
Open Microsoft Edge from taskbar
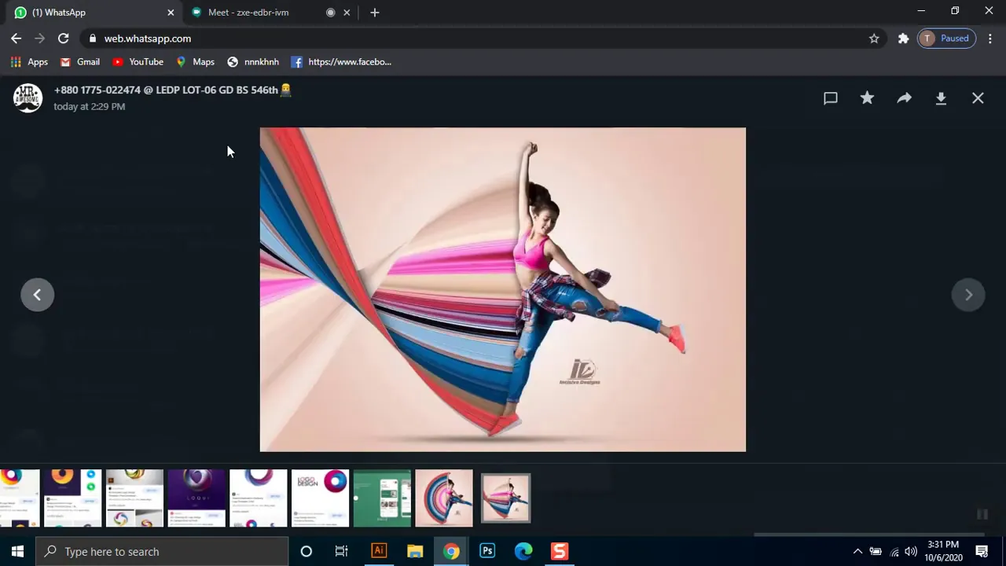[x=523, y=551]
